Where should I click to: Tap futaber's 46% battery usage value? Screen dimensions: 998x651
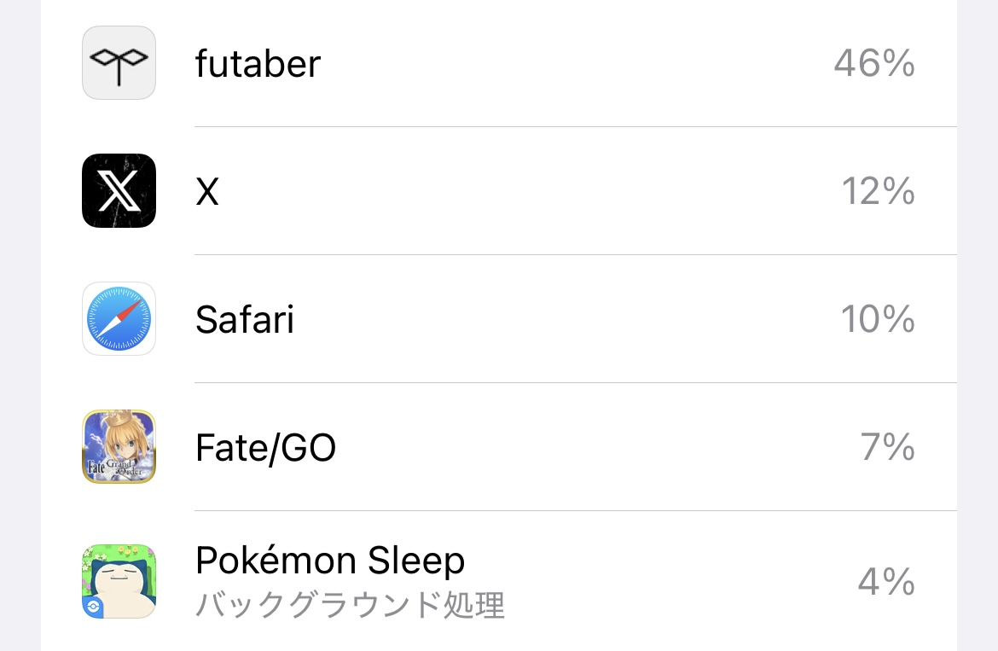click(x=874, y=63)
